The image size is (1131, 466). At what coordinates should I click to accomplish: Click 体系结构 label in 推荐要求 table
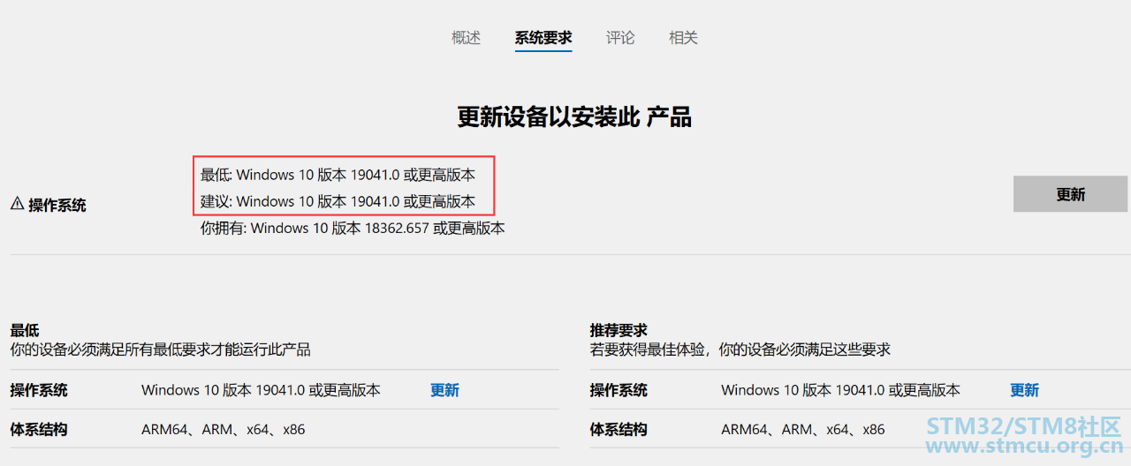point(619,430)
